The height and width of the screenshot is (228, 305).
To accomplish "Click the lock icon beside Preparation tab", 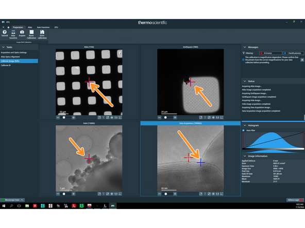I will pyautogui.click(x=8, y=27).
